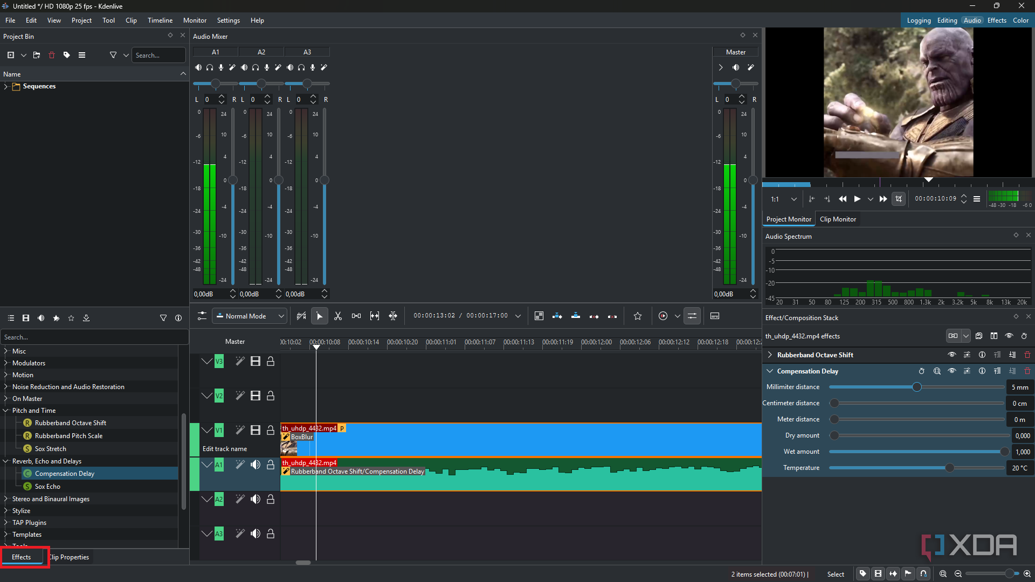Expand the Rubberband Octave Shift effect
The height and width of the screenshot is (582, 1035).
(770, 355)
